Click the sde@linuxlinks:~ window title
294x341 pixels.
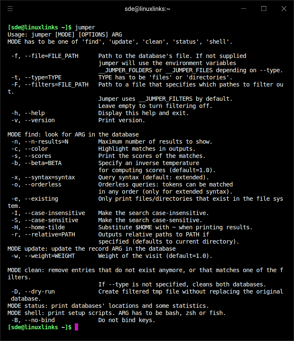147,8
